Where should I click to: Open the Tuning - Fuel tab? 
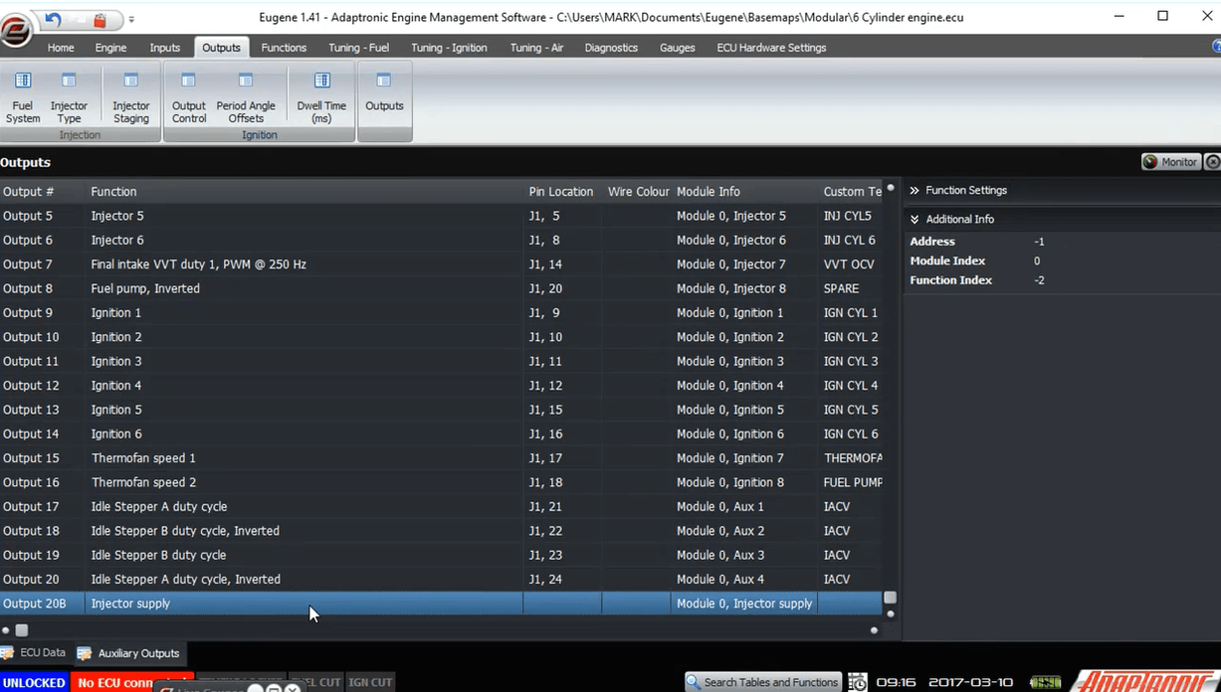click(x=359, y=48)
